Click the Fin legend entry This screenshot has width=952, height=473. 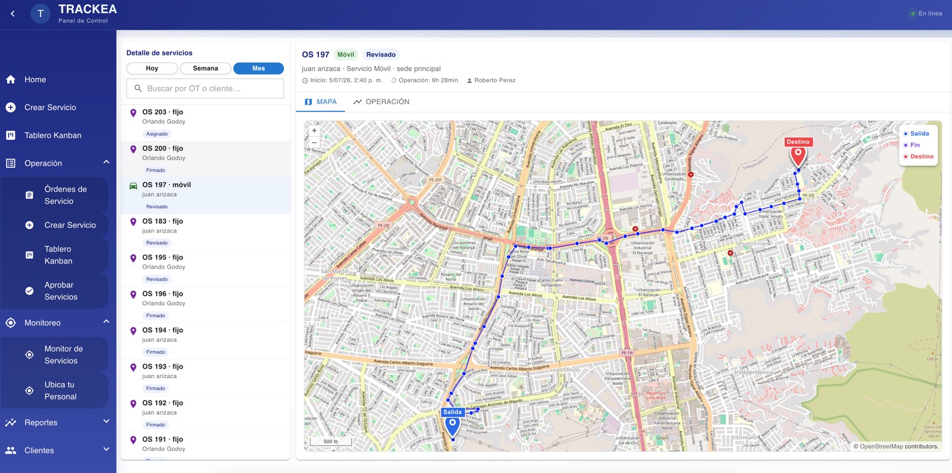pos(912,145)
